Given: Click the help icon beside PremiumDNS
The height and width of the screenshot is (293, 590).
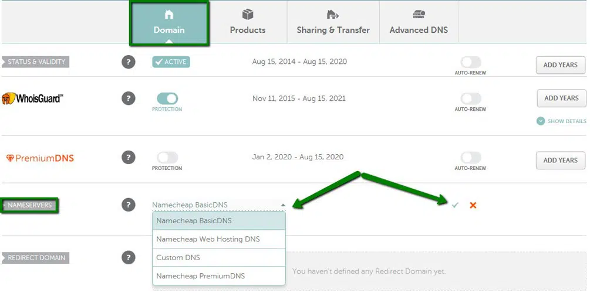Looking at the screenshot, I should click(x=128, y=158).
